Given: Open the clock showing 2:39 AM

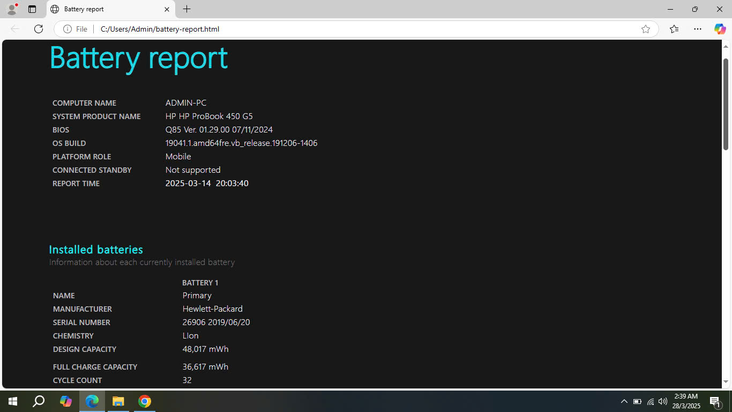Looking at the screenshot, I should 687,401.
